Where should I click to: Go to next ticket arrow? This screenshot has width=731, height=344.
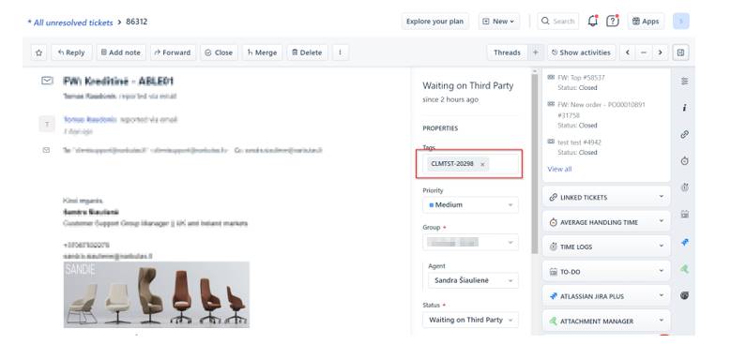pyautogui.click(x=660, y=52)
